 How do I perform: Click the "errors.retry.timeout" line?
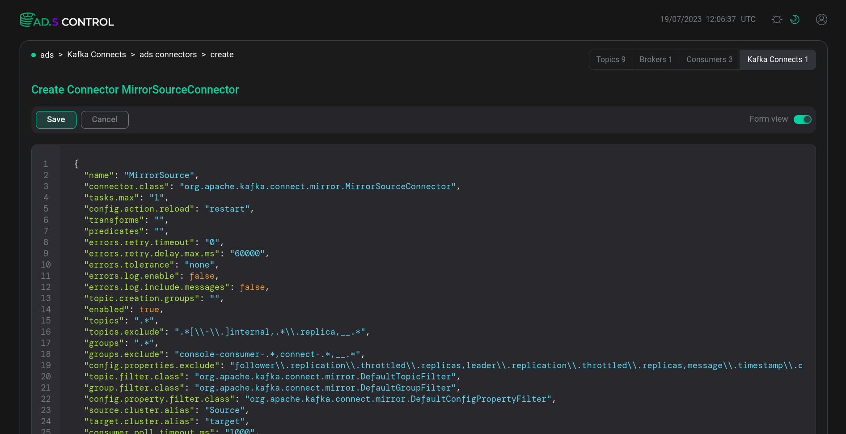point(154,243)
